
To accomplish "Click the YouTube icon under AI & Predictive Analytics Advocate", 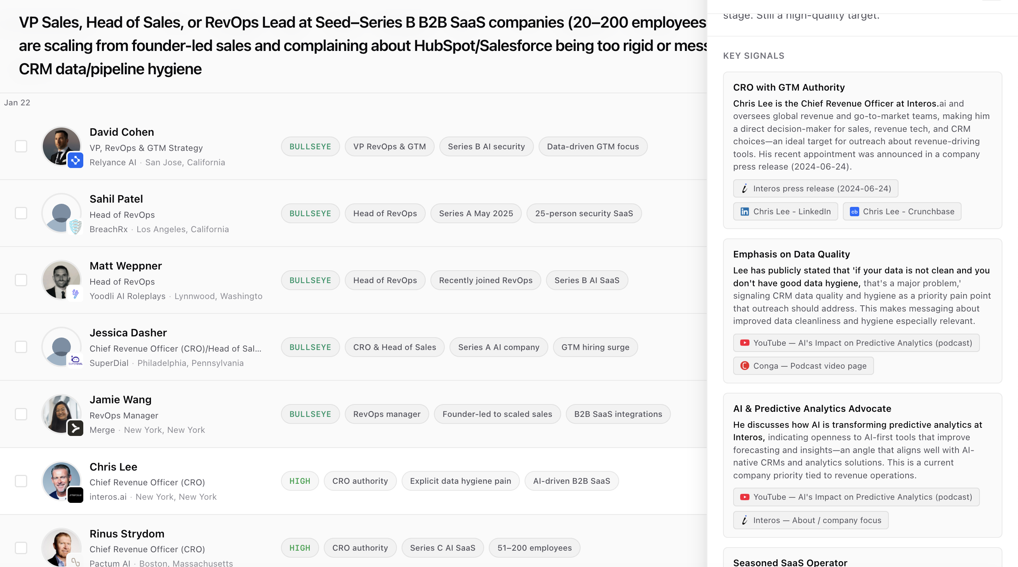I will click(x=744, y=497).
